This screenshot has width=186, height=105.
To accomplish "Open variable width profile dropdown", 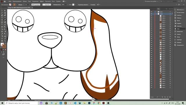I will click(x=41, y=5).
